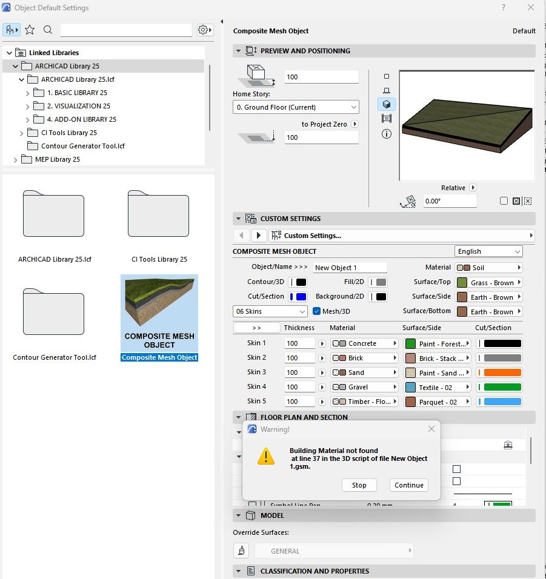The height and width of the screenshot is (579, 546).
Task: Click the search magnifier icon
Action: 48,30
